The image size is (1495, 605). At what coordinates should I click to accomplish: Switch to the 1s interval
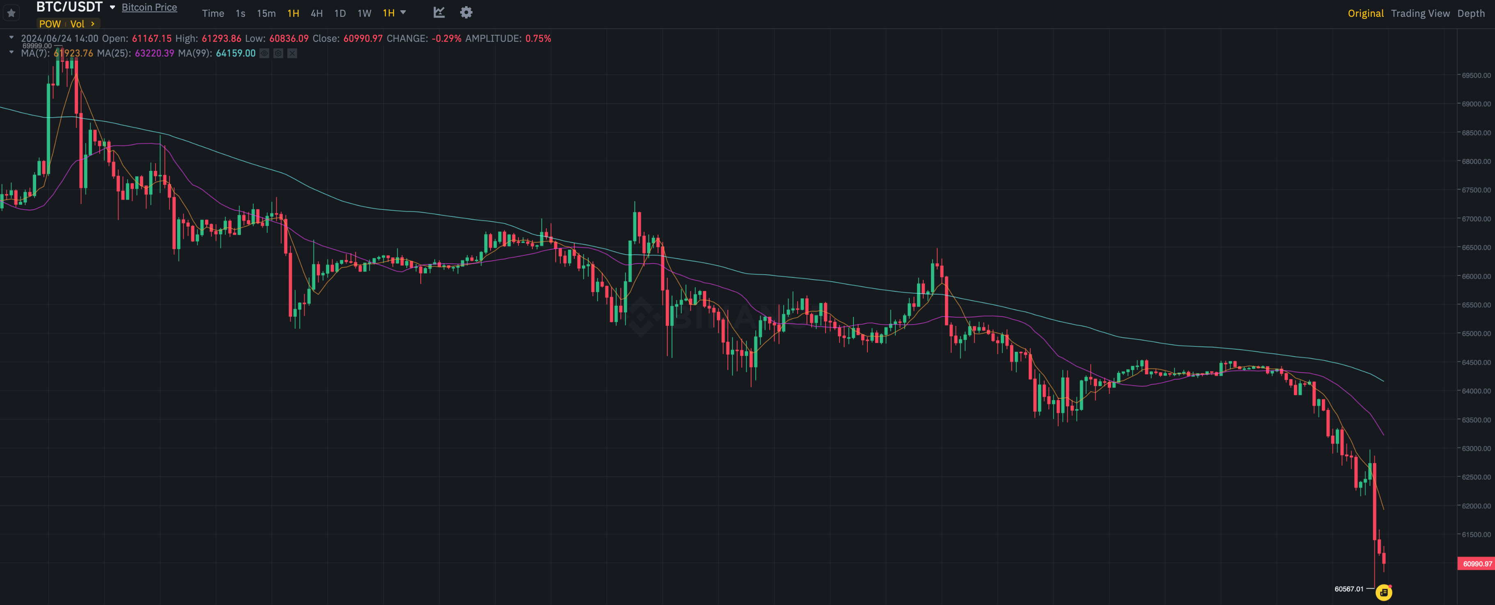pyautogui.click(x=240, y=14)
